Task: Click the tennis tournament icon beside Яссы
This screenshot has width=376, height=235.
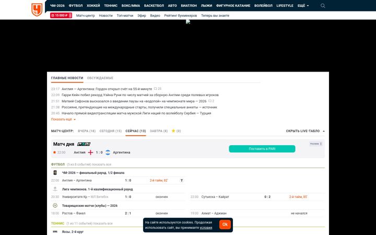Action: [x=55, y=232]
